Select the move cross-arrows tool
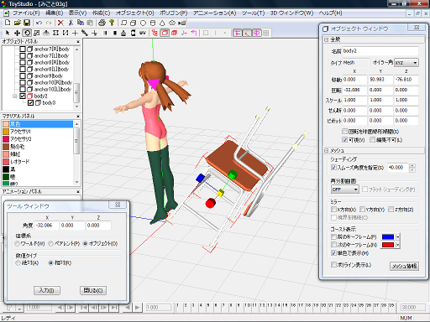Screen dimensions: 430x322 pyautogui.click(x=17, y=33)
